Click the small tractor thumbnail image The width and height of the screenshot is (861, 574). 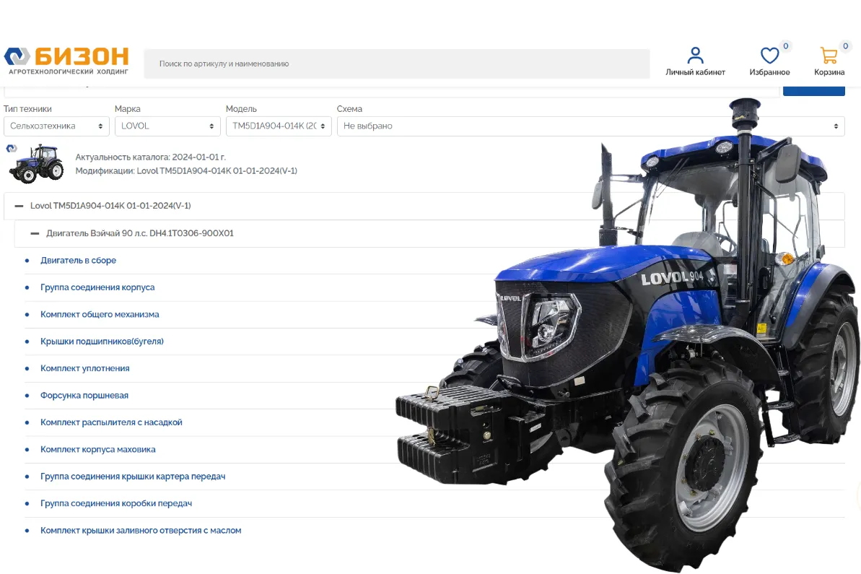pyautogui.click(x=36, y=163)
